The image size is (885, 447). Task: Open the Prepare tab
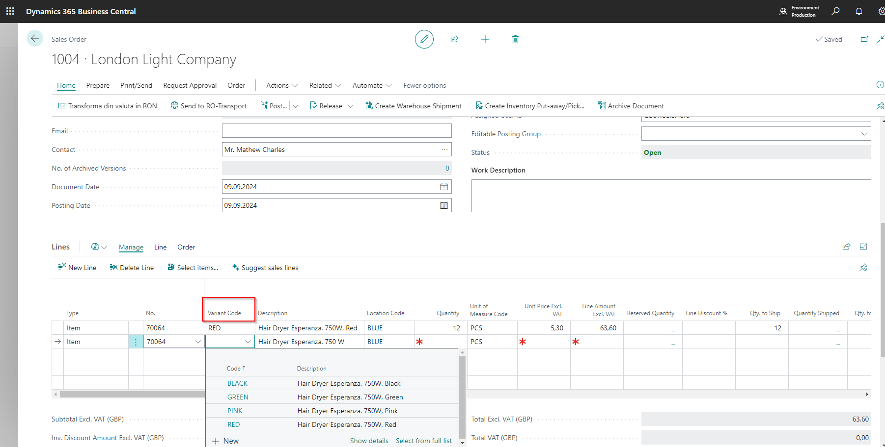click(x=98, y=85)
